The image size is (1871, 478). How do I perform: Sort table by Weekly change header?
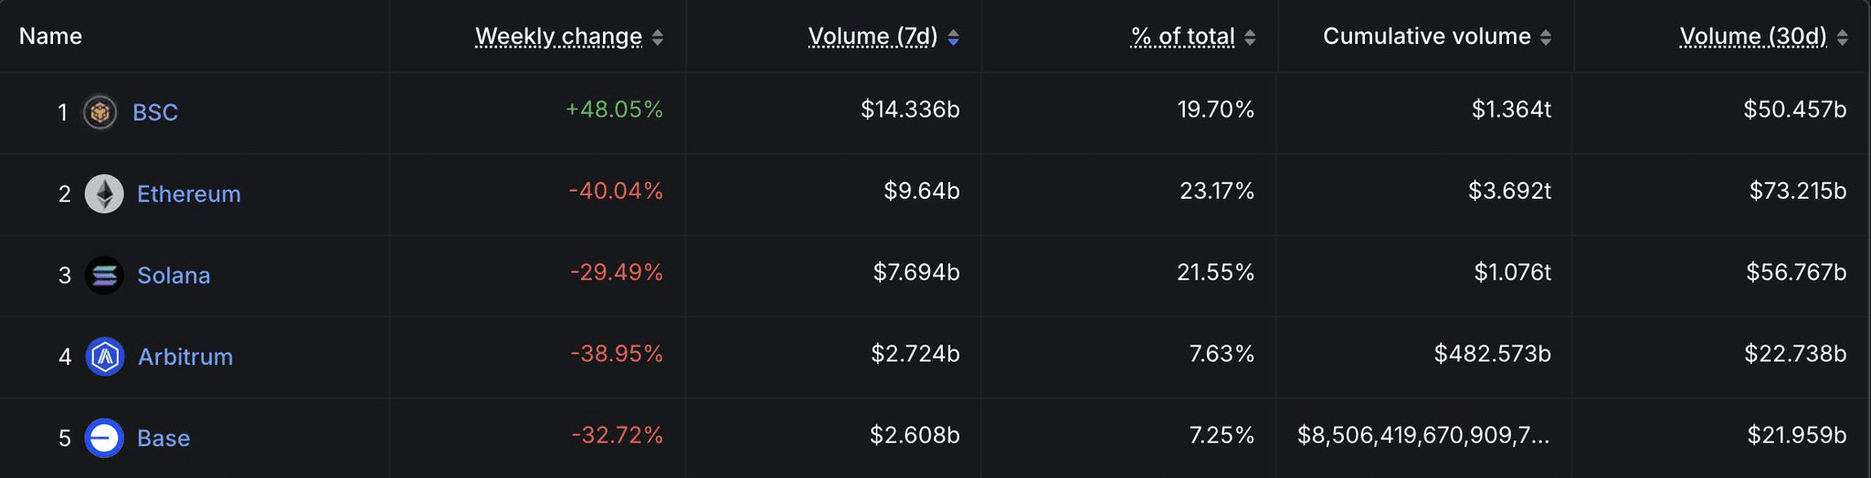pyautogui.click(x=558, y=36)
